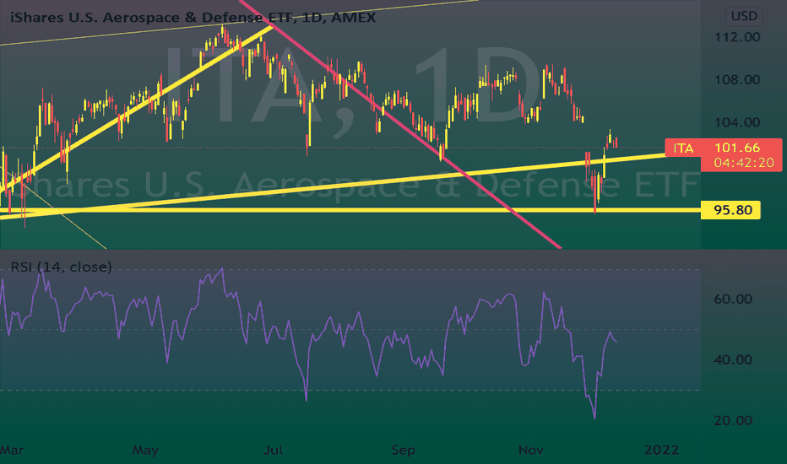Click the 40.00 RSI axis label
This screenshot has width=787, height=464.
tap(733, 359)
